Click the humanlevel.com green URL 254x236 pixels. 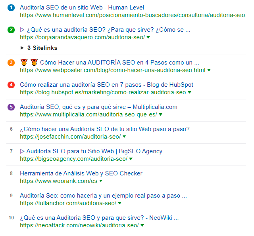click(133, 15)
